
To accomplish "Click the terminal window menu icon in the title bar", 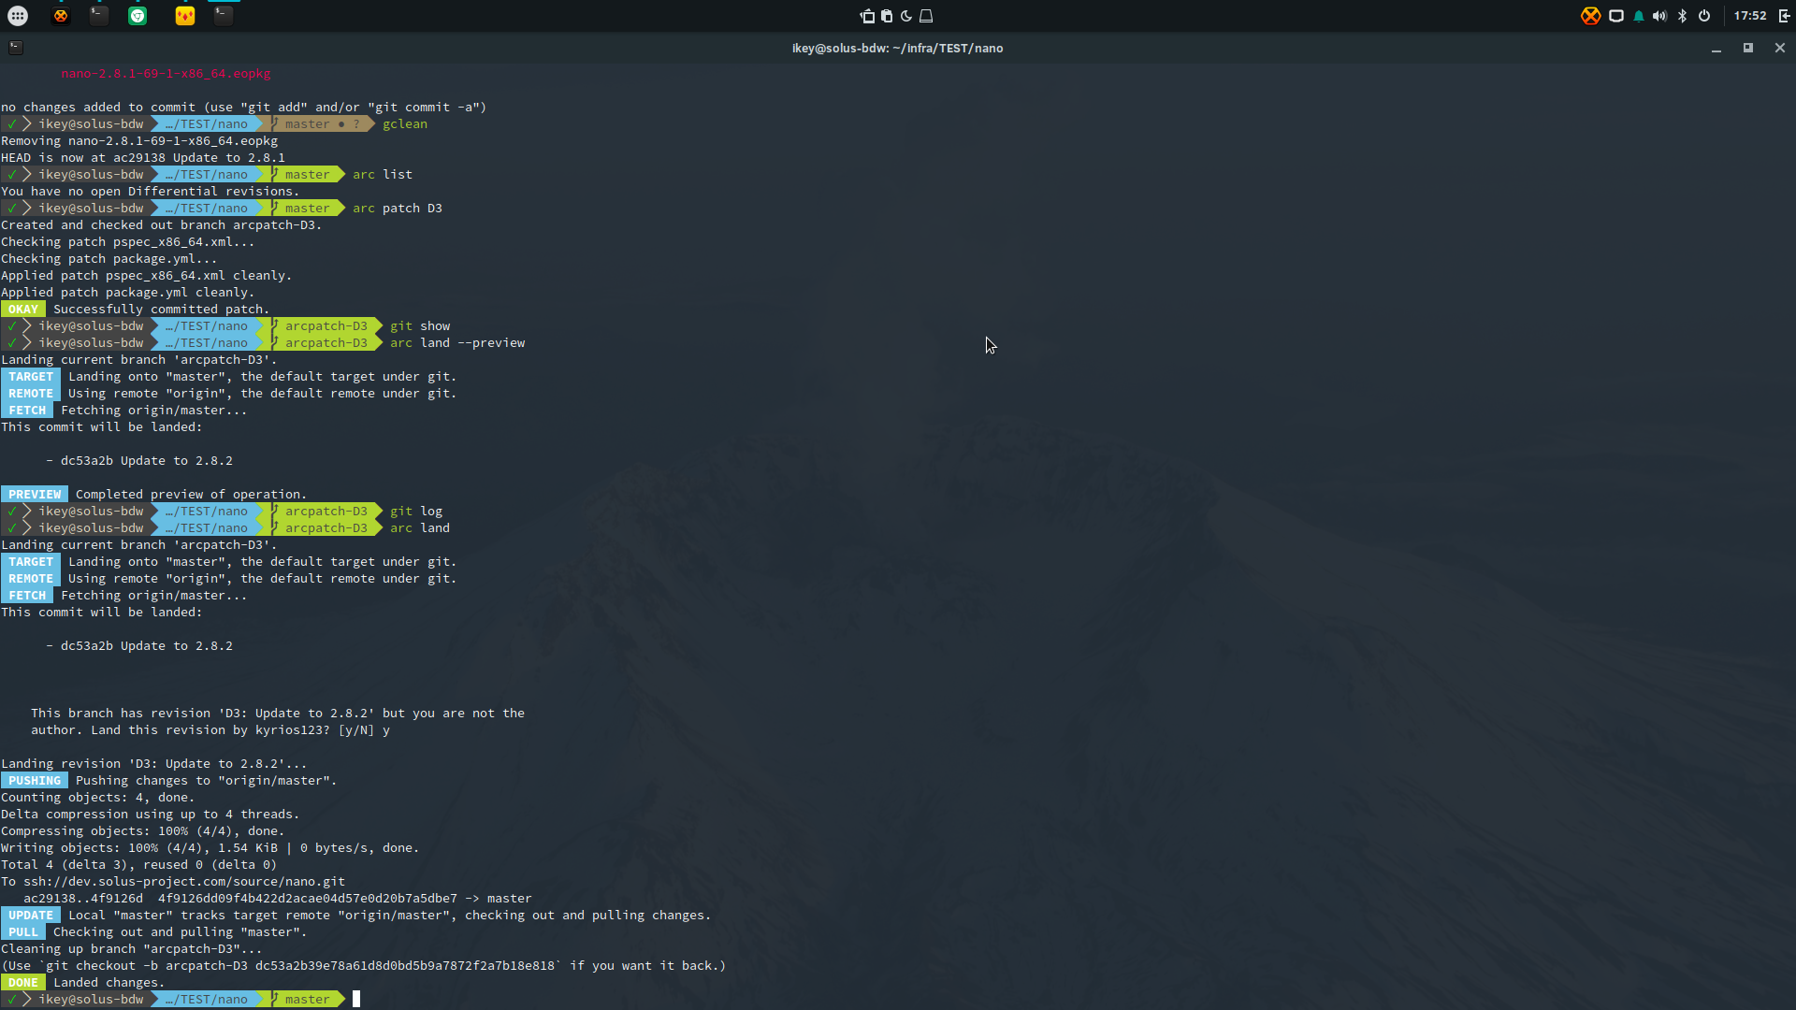I will (x=16, y=48).
